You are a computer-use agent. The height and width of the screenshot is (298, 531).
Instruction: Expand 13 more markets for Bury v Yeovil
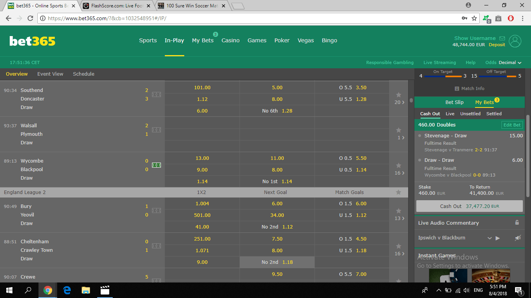(x=400, y=218)
